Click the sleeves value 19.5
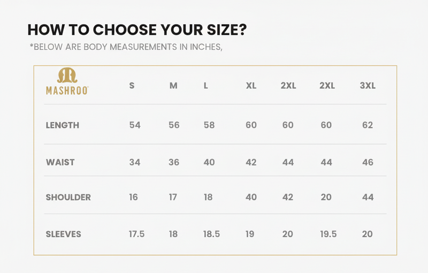The image size is (428, 273). [328, 234]
